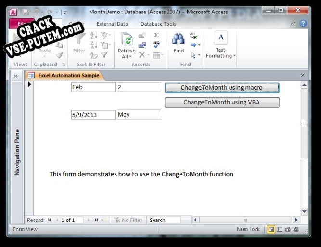The image size is (321, 247).
Task: Switch to Form View status bar icon
Action: pyautogui.click(x=271, y=229)
